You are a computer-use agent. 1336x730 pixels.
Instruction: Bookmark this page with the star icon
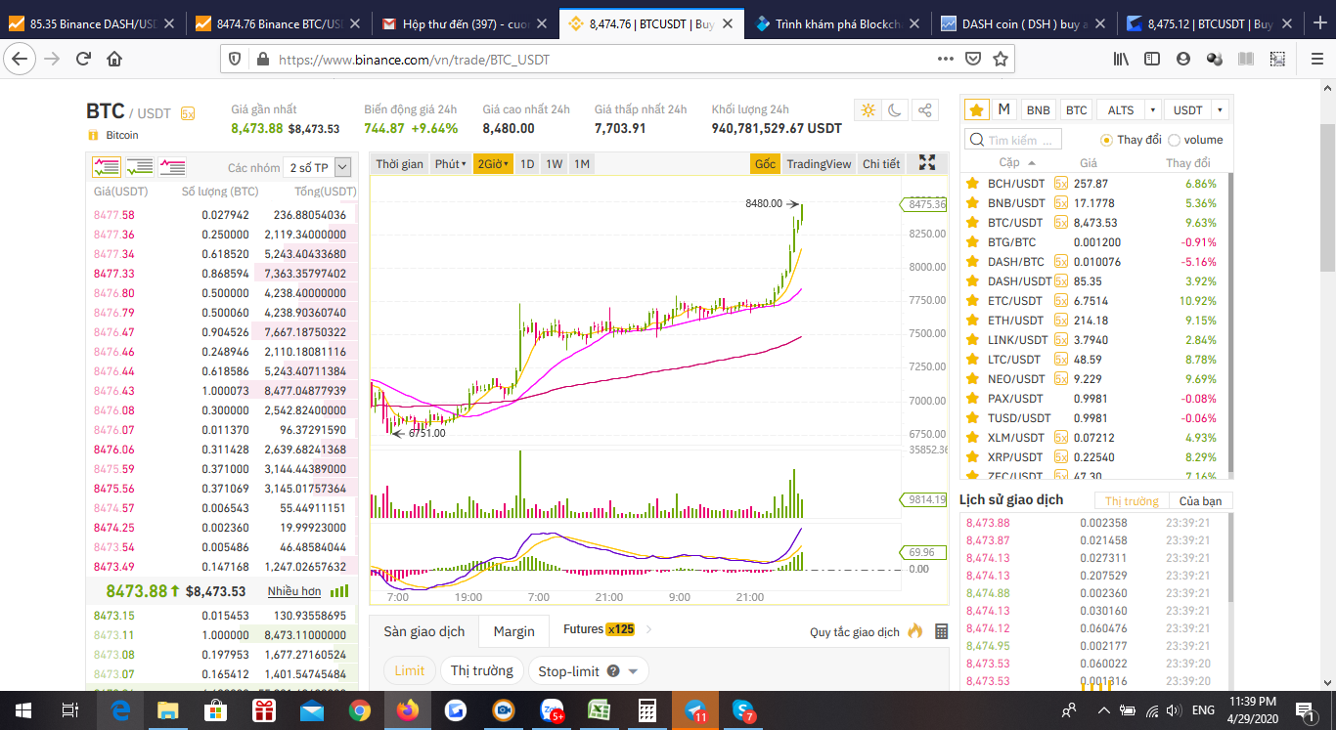1000,59
